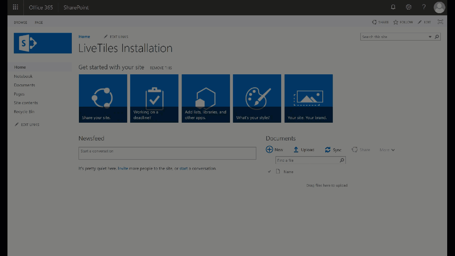455x256 pixels.
Task: Open Site contents in the sidebar
Action: click(x=26, y=103)
